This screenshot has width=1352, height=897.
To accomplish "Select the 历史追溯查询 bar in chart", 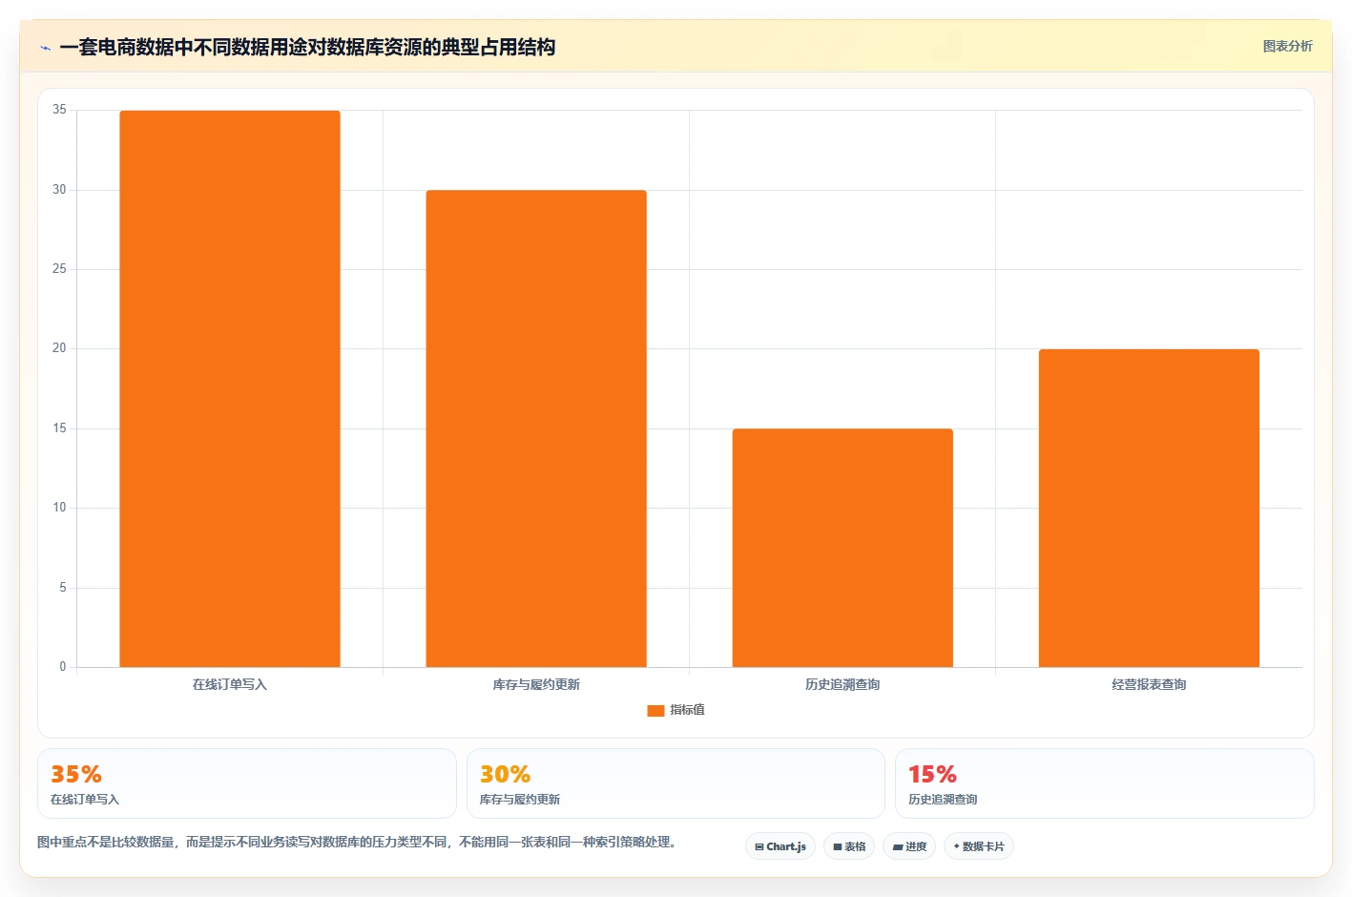I will coord(842,548).
